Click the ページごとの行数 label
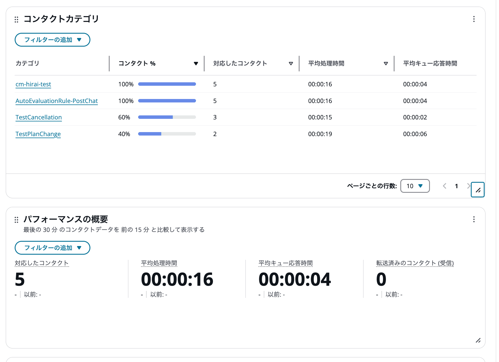 (372, 186)
